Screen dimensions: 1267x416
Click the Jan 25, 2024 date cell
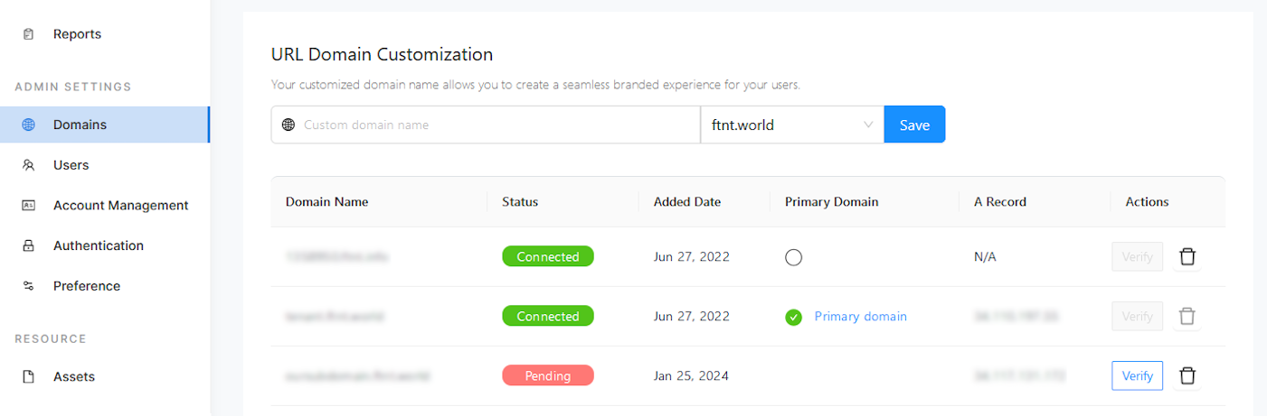692,376
